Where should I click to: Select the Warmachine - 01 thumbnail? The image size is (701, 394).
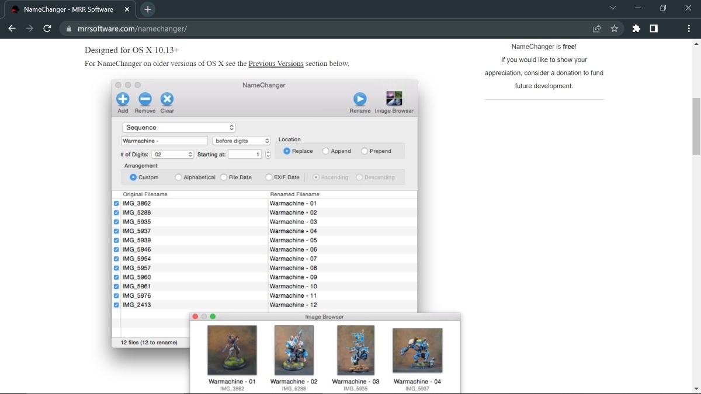pyautogui.click(x=232, y=350)
